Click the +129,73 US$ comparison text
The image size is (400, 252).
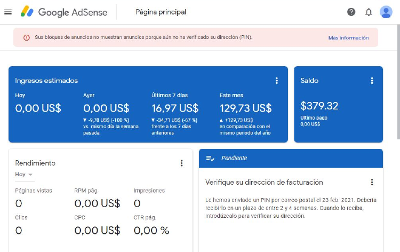click(x=236, y=120)
